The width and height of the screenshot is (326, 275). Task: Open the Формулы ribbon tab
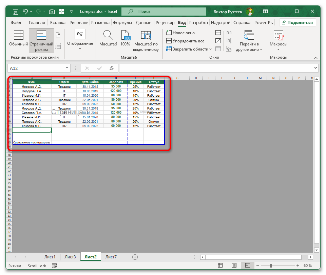[122, 23]
